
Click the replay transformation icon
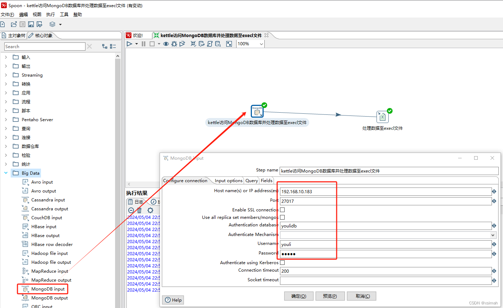182,44
